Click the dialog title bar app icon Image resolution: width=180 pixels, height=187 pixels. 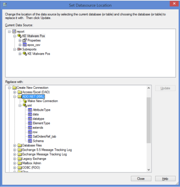[5, 5]
